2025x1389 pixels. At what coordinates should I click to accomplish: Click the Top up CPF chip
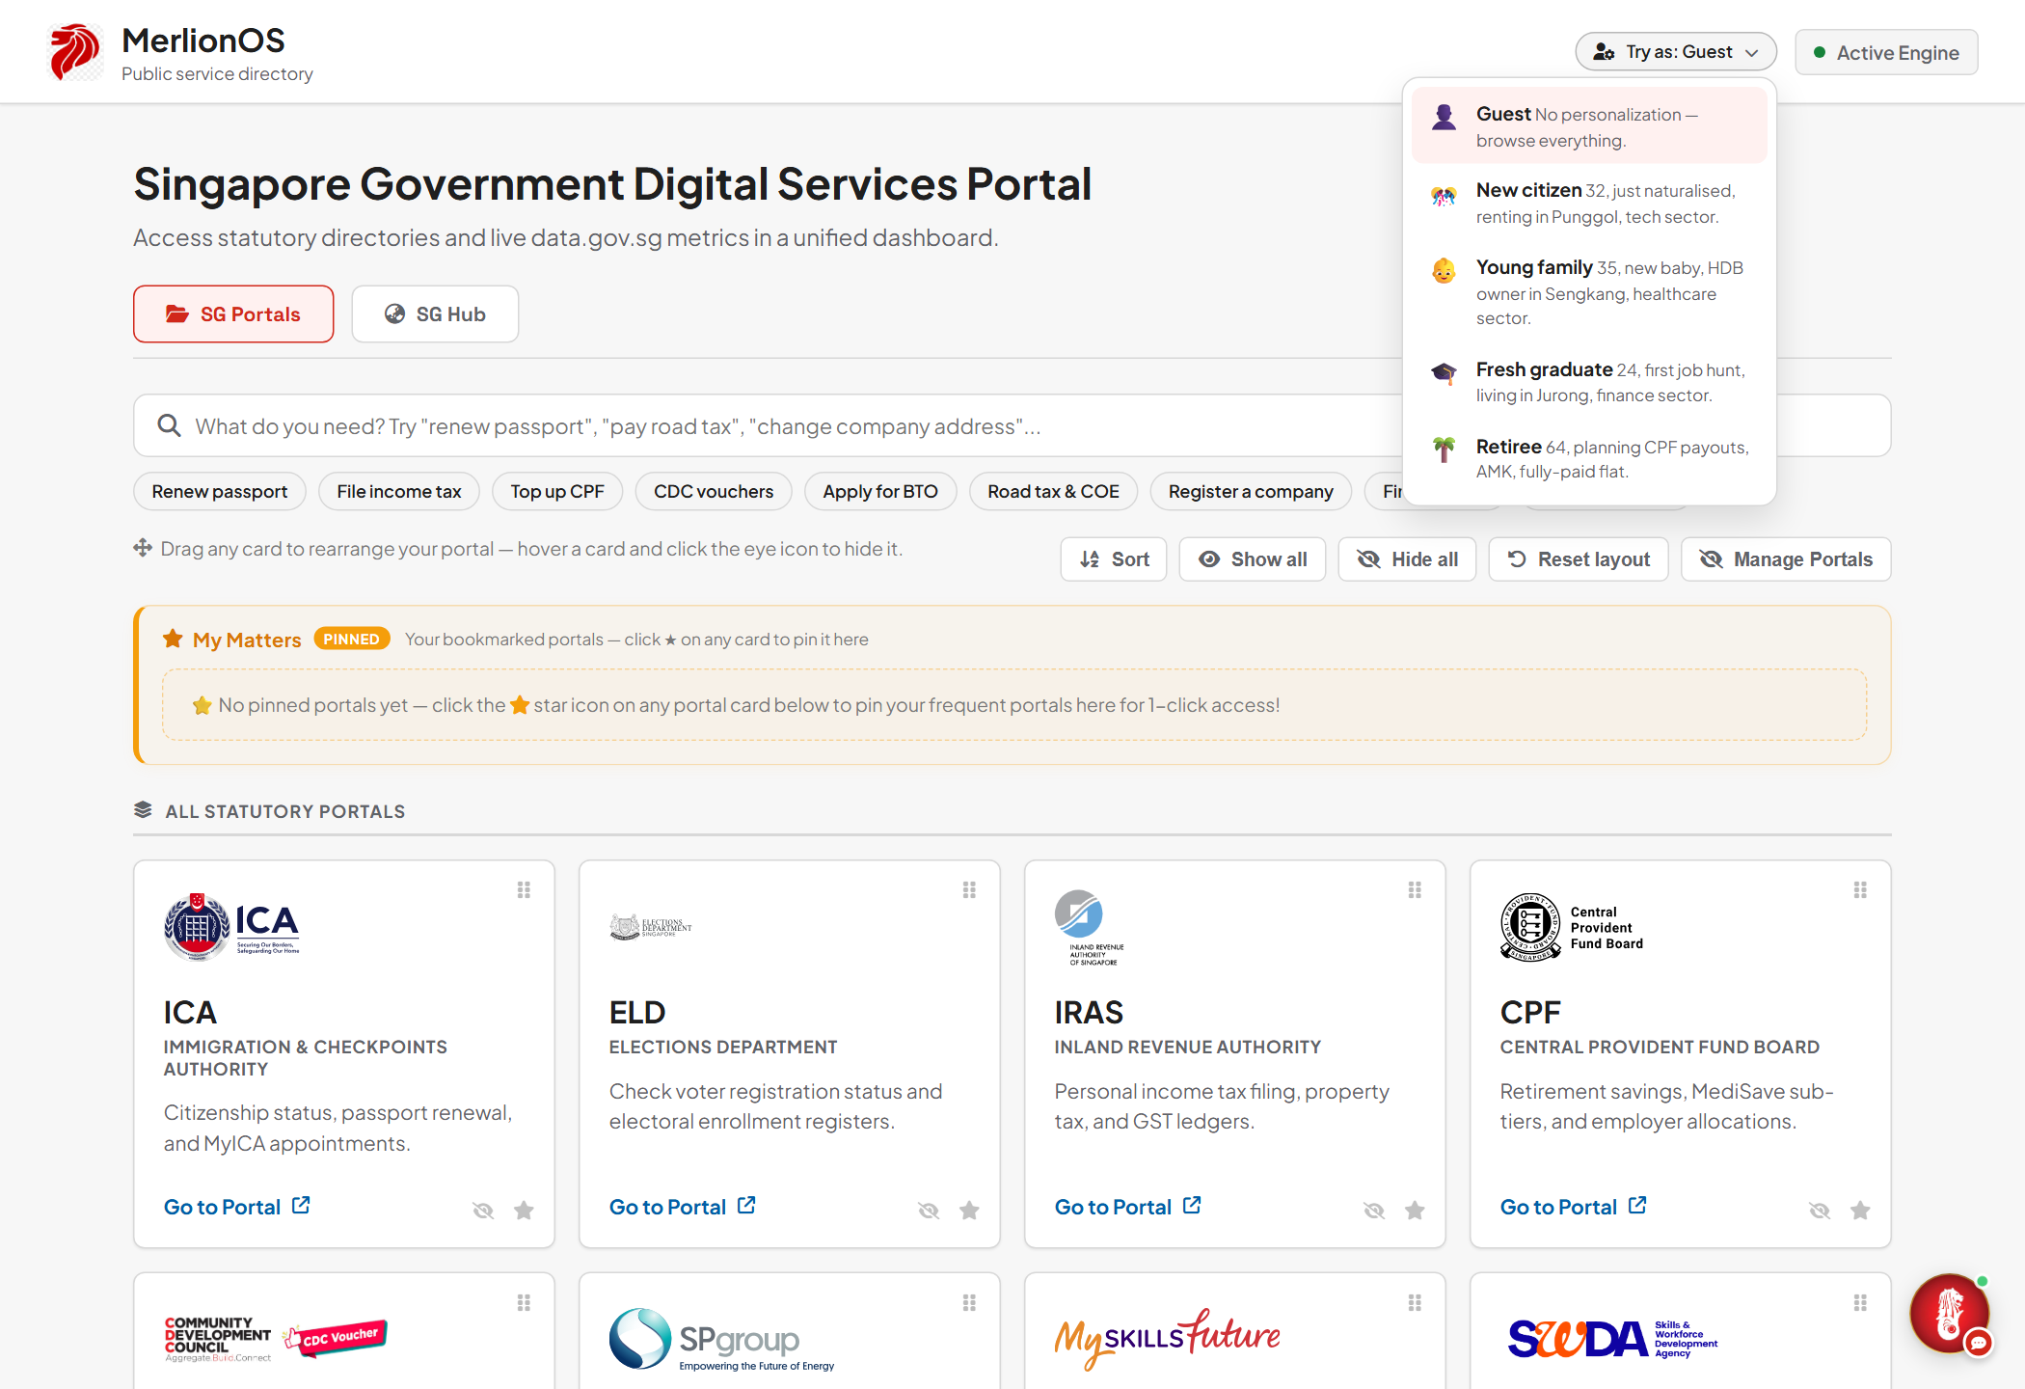click(557, 491)
